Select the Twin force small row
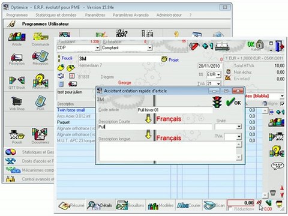 tap(76, 110)
